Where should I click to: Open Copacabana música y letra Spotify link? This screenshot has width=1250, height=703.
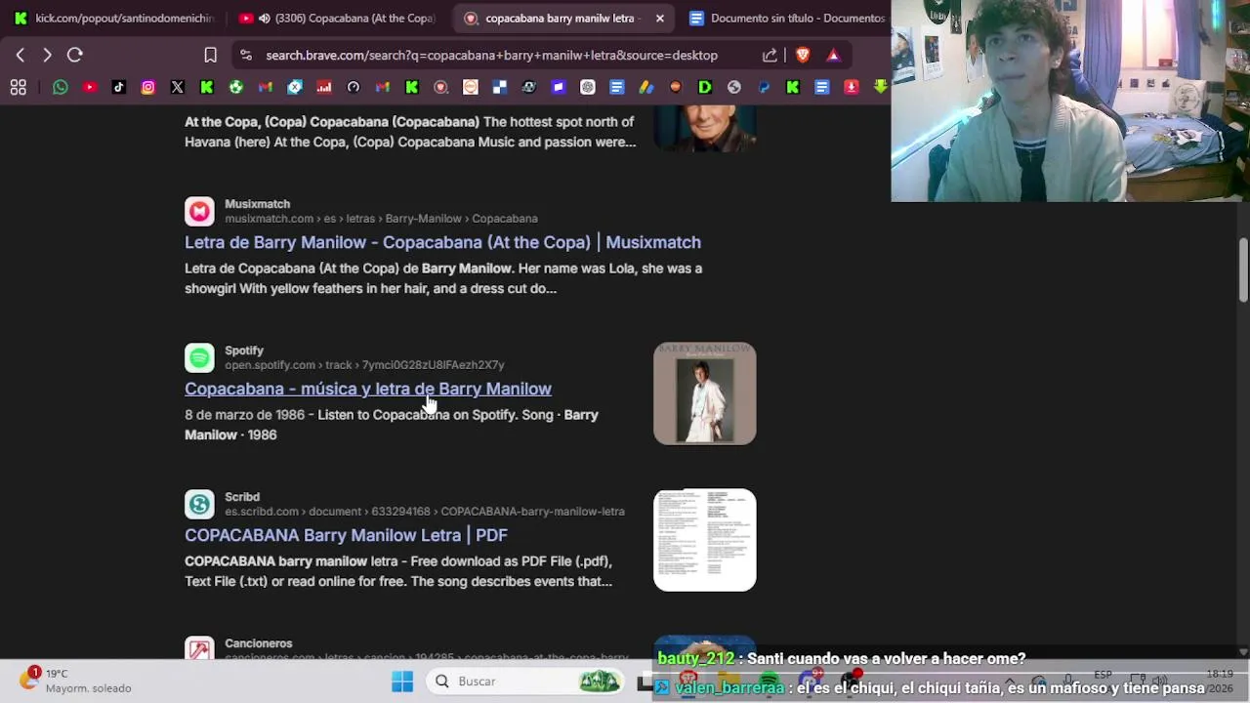(368, 389)
